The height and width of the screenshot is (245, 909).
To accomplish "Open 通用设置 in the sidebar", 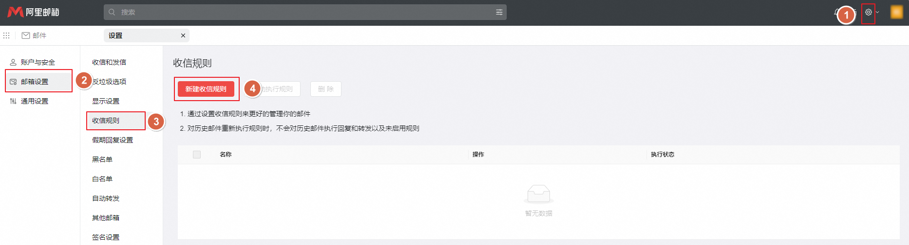I will point(35,101).
